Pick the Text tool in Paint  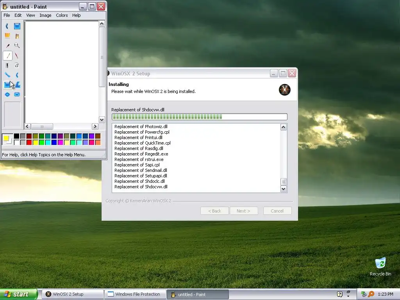pyautogui.click(x=17, y=65)
